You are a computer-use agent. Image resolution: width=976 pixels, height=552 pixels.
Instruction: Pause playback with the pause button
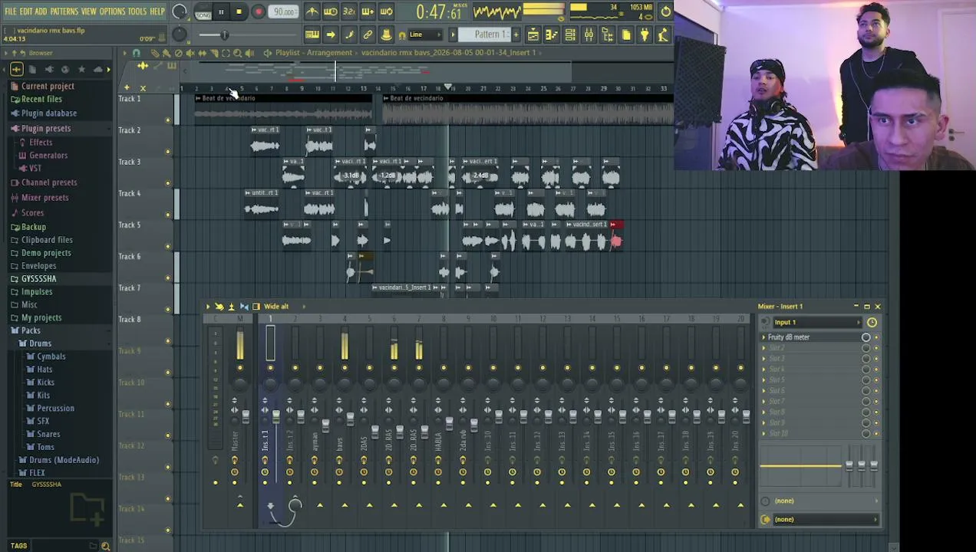(x=221, y=11)
